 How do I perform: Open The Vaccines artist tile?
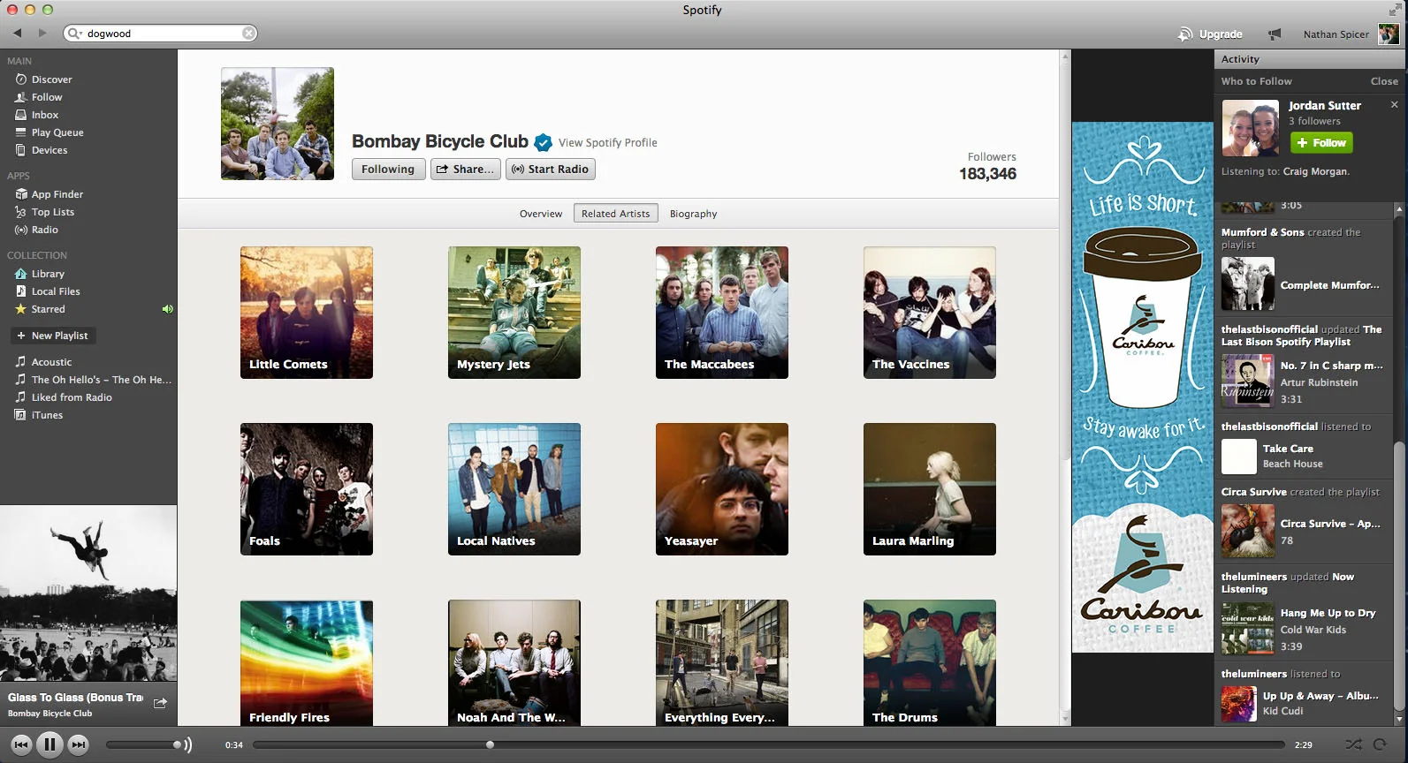coord(930,313)
